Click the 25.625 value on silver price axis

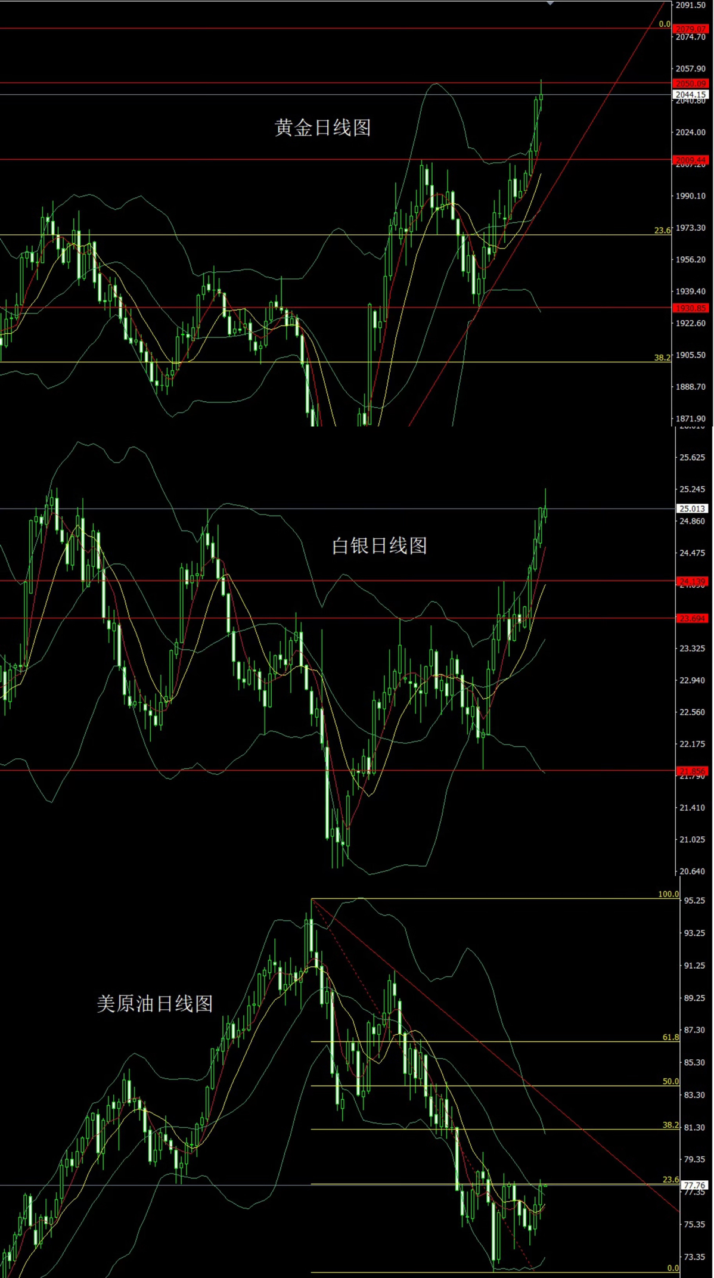[x=693, y=458]
